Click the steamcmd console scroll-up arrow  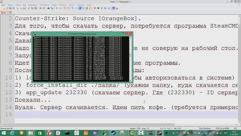coord(131,38)
